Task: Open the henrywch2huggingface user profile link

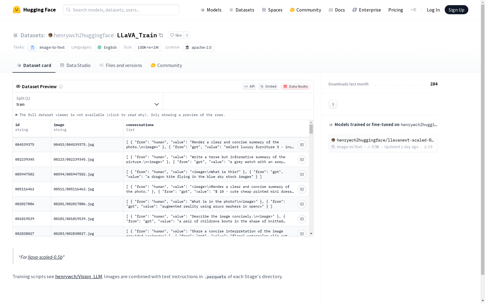Action: (84, 35)
